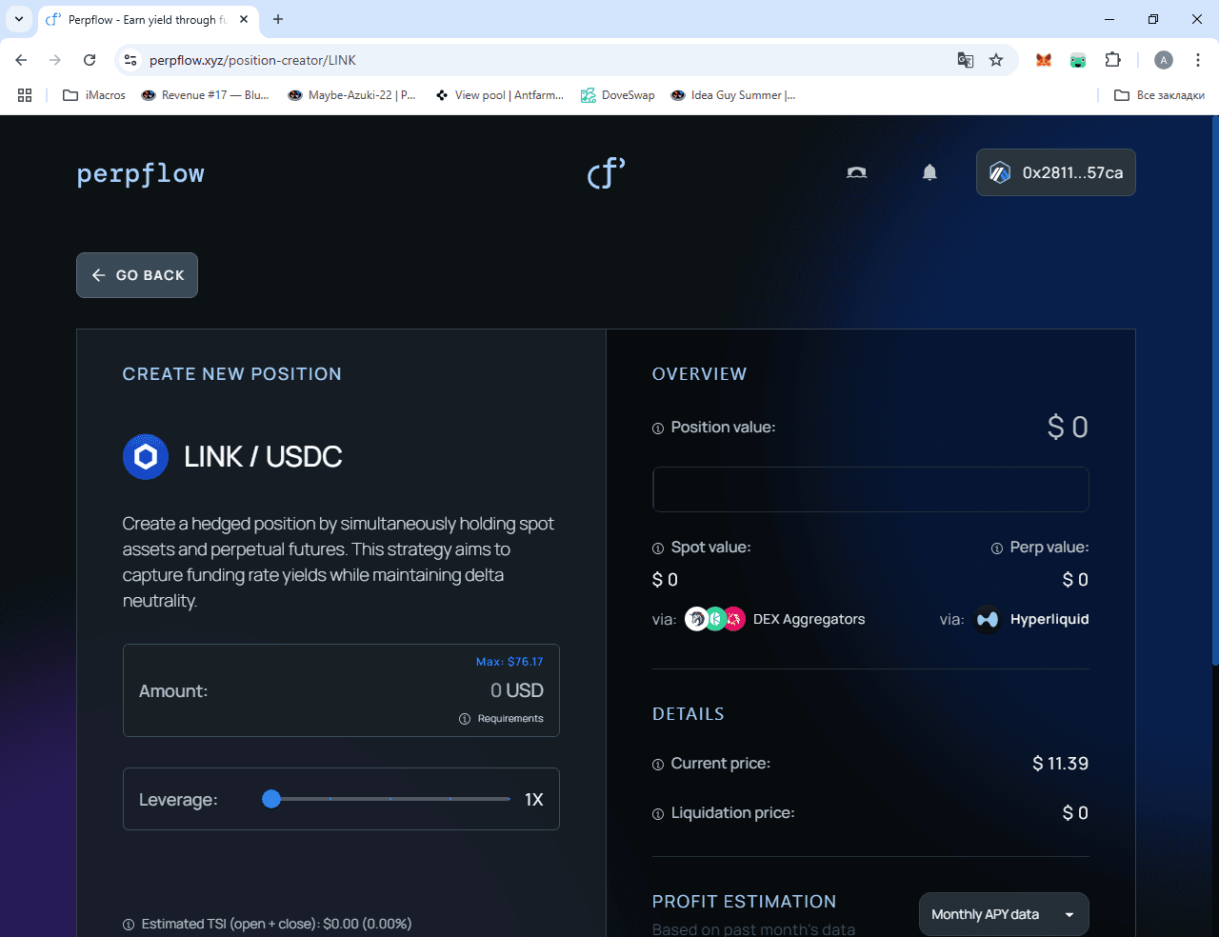Viewport: 1219px width, 937px height.
Task: Open Chrome profile avatar
Action: pos(1164,60)
